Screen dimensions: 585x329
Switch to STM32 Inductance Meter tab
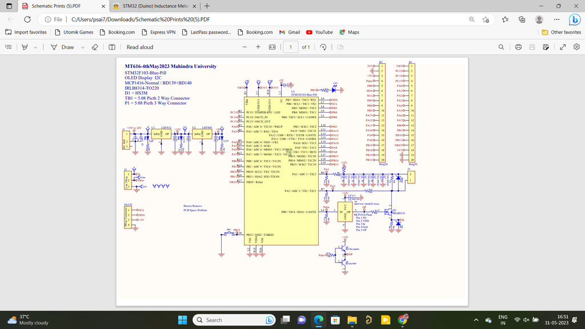(153, 6)
